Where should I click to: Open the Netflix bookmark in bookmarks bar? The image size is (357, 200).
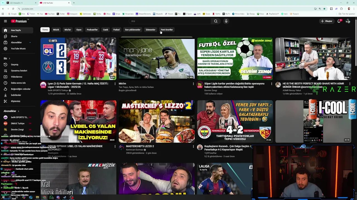point(216,14)
